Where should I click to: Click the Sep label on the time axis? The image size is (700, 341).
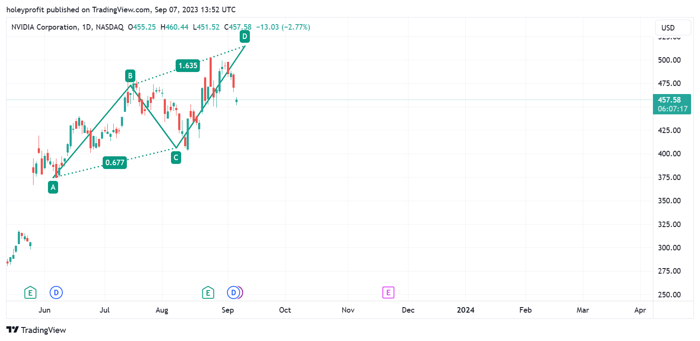pos(228,310)
